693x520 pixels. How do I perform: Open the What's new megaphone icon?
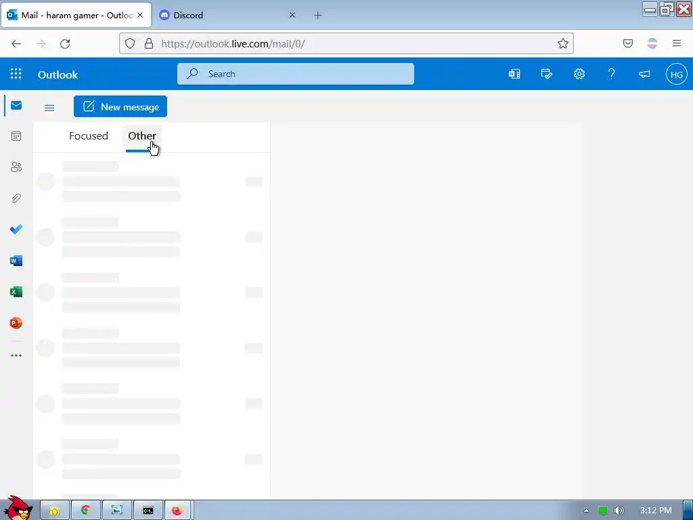[644, 74]
